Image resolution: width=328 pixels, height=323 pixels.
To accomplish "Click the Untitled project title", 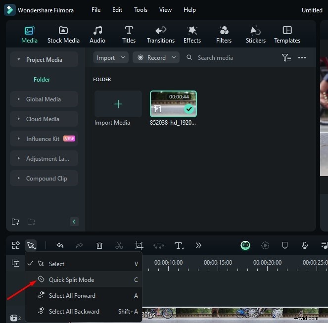I will (312, 10).
